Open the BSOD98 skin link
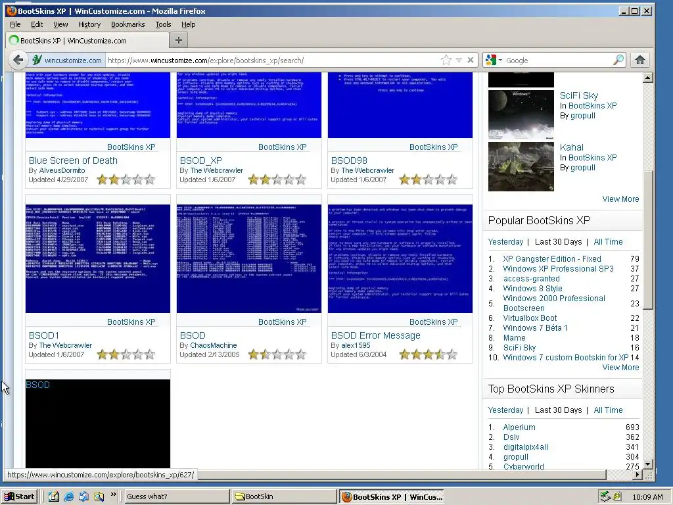The image size is (673, 505). 349,160
